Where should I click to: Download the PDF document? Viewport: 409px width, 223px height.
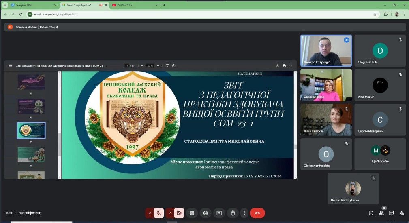(277, 66)
